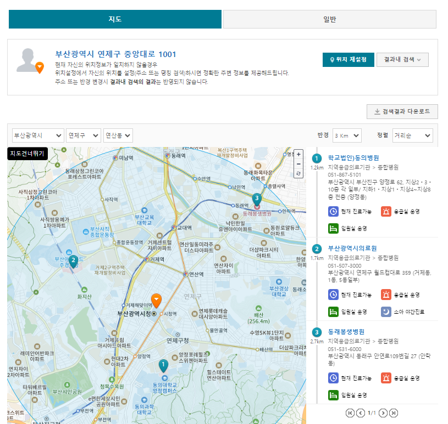Click the numbered 2 badge in results list

click(x=317, y=249)
